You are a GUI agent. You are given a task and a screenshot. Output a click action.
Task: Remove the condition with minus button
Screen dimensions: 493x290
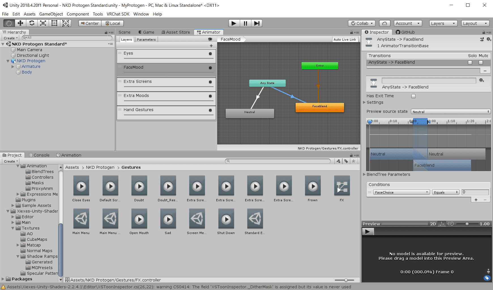[x=485, y=200]
